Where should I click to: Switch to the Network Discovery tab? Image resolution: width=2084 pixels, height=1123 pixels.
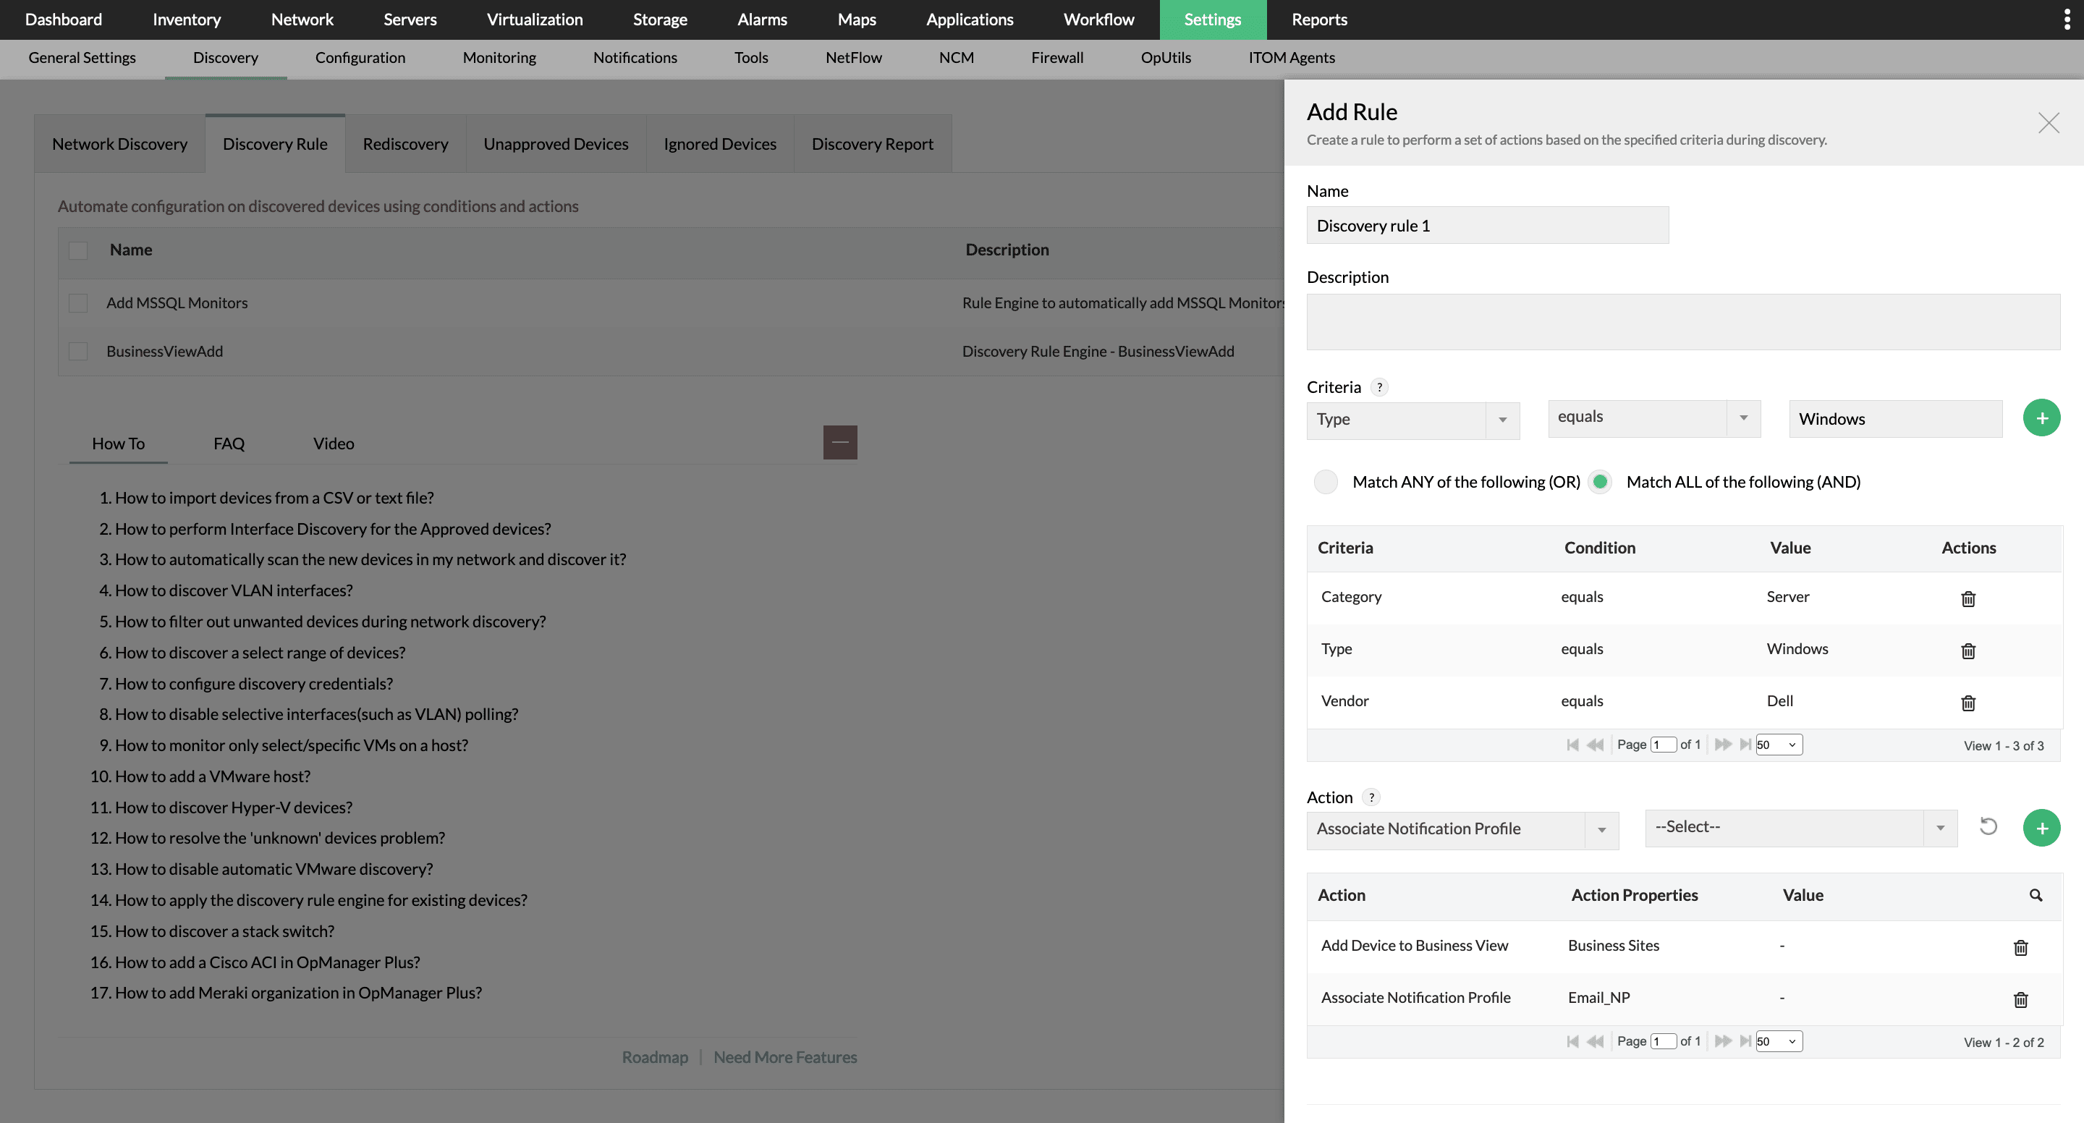(x=119, y=144)
